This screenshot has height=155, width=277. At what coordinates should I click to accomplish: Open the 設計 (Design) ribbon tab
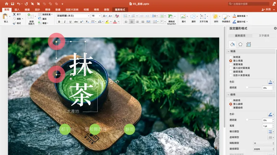click(x=37, y=10)
